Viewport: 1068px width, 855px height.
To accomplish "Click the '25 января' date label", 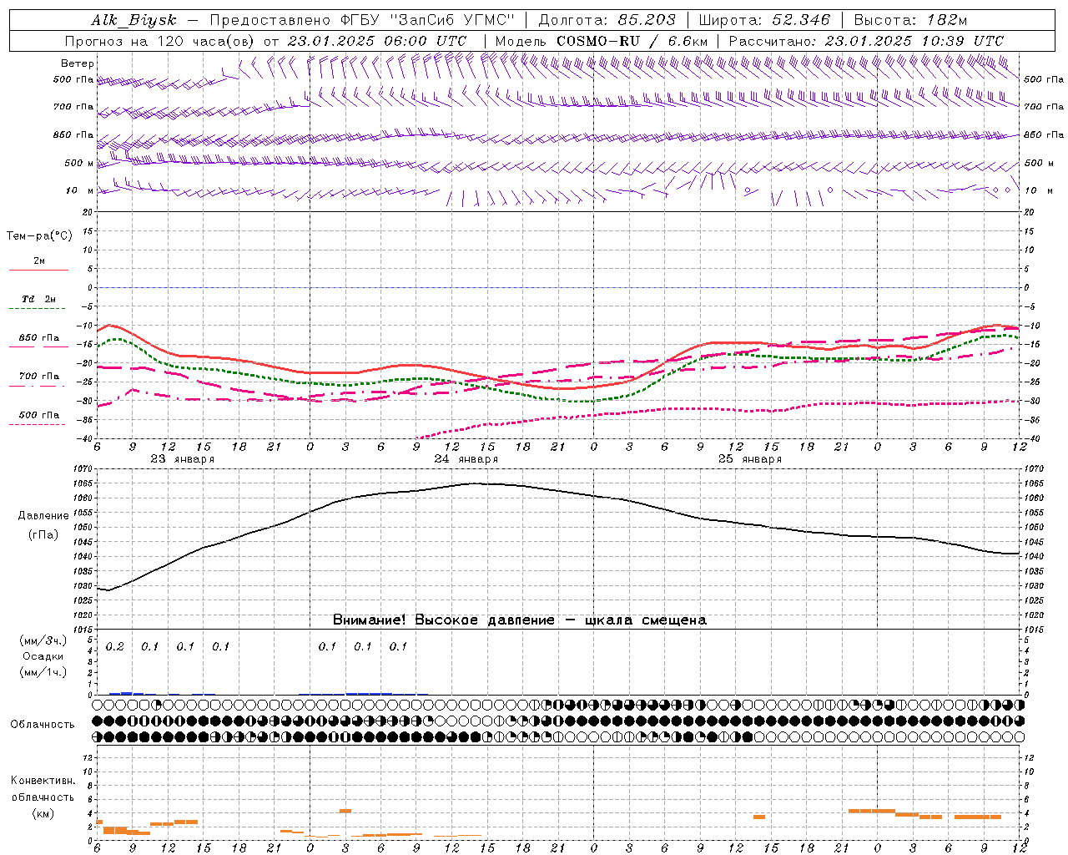I will [749, 459].
